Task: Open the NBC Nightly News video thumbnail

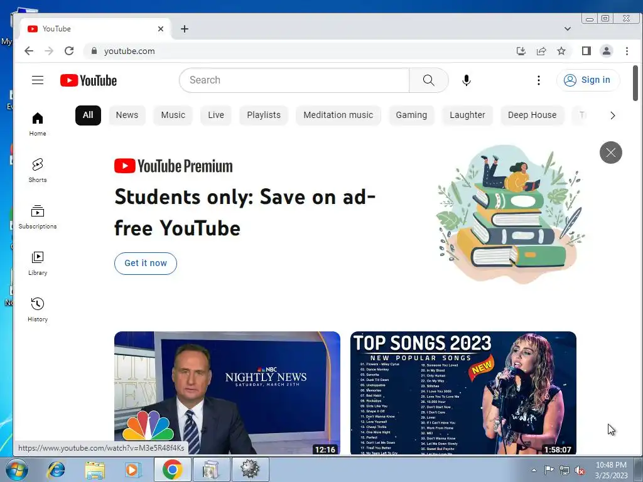Action: (x=227, y=393)
